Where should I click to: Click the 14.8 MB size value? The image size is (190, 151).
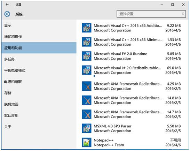coord(174,98)
